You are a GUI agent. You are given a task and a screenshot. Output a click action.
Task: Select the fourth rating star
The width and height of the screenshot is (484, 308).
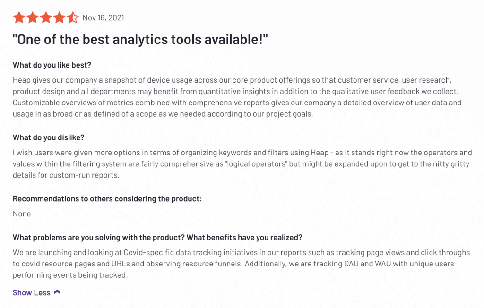[59, 18]
